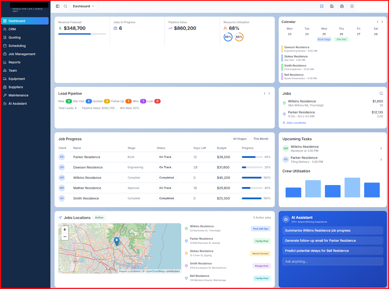Click the Ask anything input field
Image resolution: width=389 pixels, height=289 pixels.
[332, 262]
